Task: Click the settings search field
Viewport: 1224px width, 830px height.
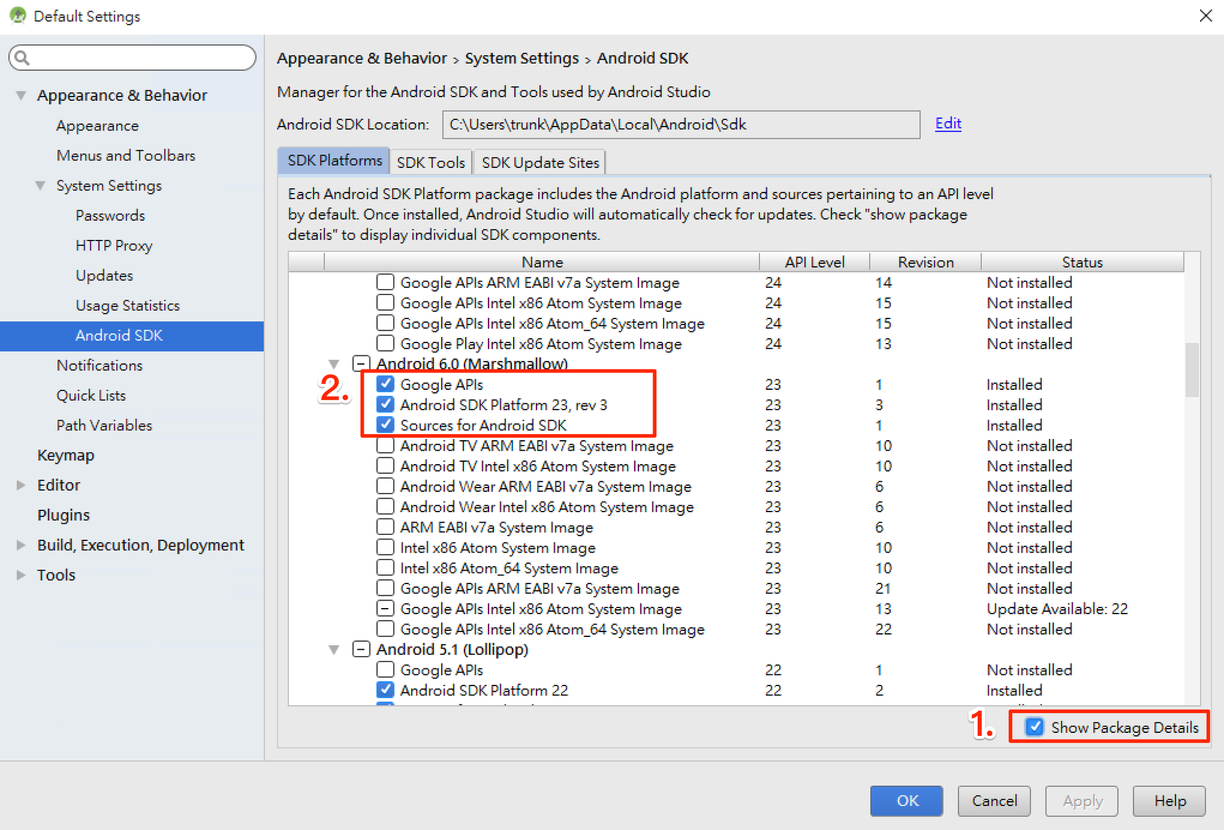Action: (x=132, y=58)
